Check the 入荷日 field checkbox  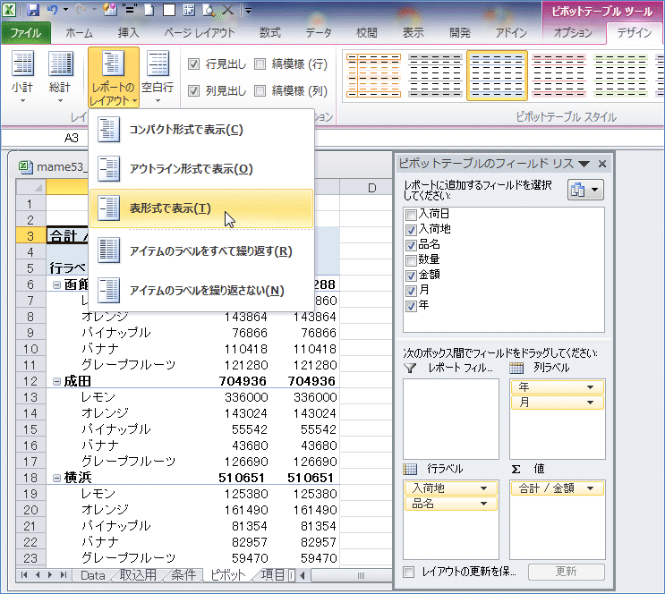click(x=411, y=215)
